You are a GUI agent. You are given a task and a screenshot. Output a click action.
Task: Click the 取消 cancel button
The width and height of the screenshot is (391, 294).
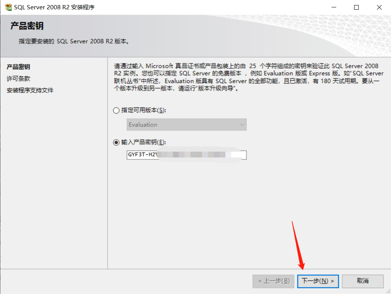[x=363, y=281]
